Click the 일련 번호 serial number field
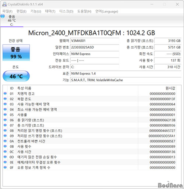The height and width of the screenshot is (189, 184). pyautogui.click(x=95, y=47)
